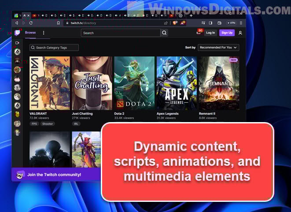Open the Dota 2 cover thumbnail
This screenshot has width=291, height=212.
coord(134,83)
